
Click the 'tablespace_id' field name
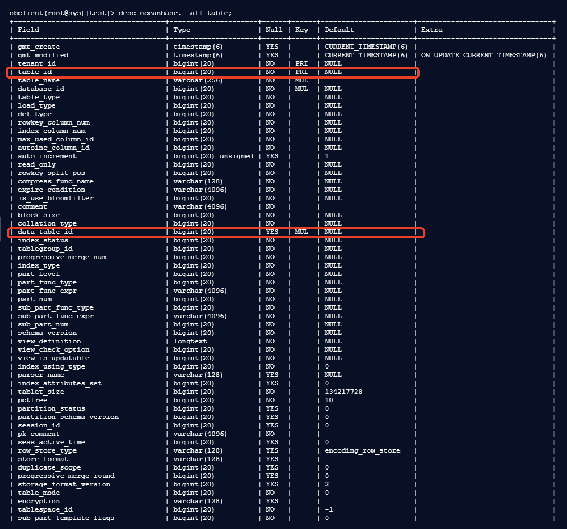coord(45,509)
